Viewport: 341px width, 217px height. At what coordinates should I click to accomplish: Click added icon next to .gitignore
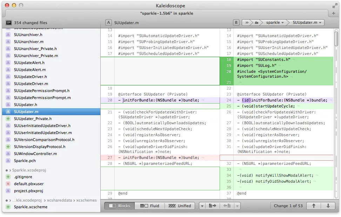click(8, 177)
